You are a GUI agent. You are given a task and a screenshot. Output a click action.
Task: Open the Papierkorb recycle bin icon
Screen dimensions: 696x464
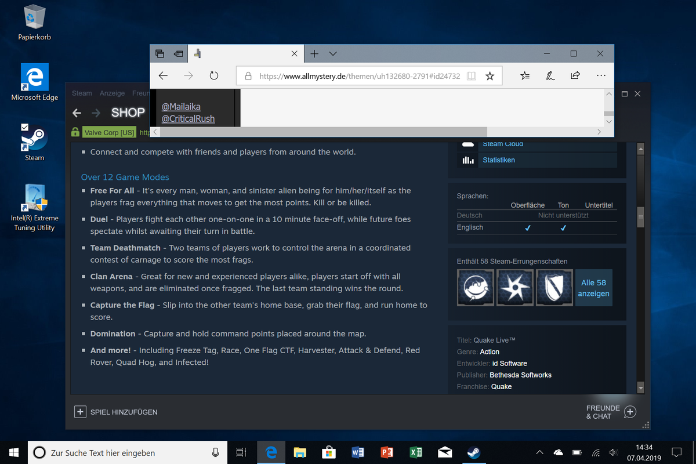(x=34, y=23)
